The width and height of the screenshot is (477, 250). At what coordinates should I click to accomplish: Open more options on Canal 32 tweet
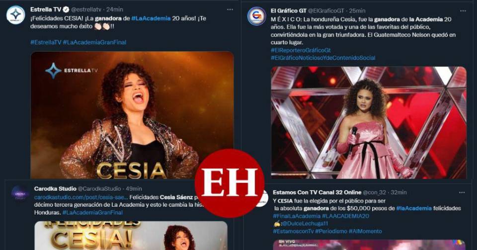point(462,192)
